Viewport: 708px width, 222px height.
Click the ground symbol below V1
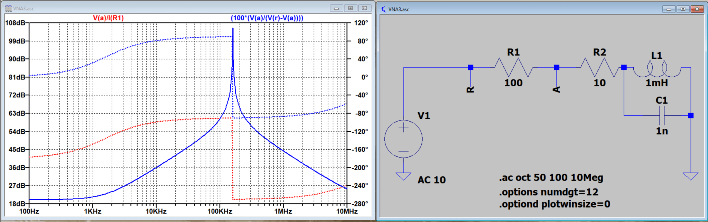coord(403,176)
